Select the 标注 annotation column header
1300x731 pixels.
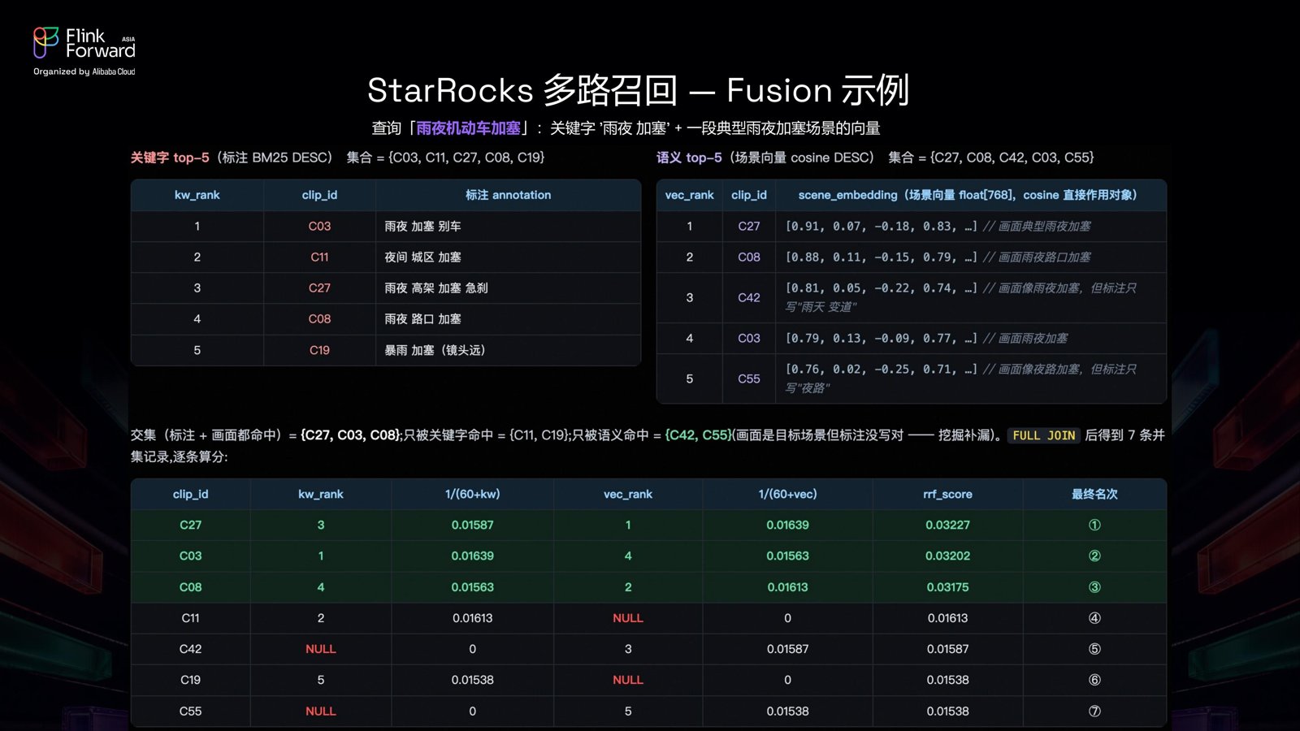[508, 195]
